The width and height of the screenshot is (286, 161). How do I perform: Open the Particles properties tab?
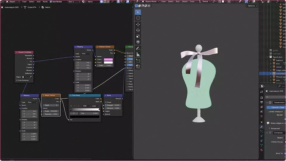(x=262, y=131)
